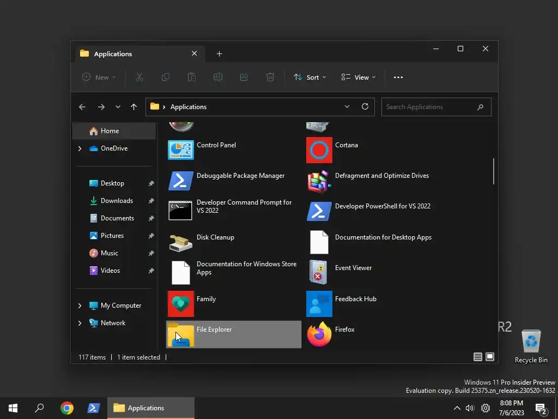Image resolution: width=558 pixels, height=419 pixels.
Task: Open the notification center icon
Action: coord(541,409)
